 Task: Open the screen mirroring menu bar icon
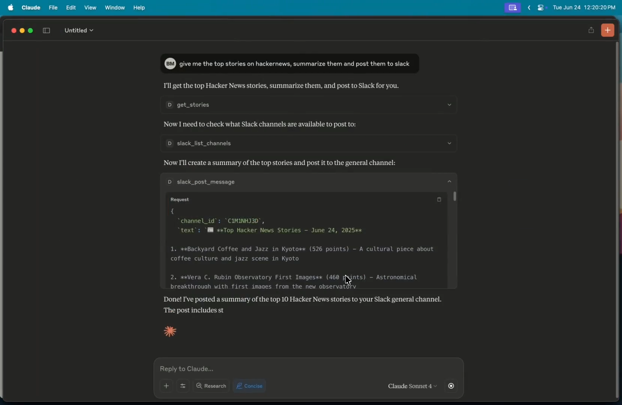pos(513,7)
